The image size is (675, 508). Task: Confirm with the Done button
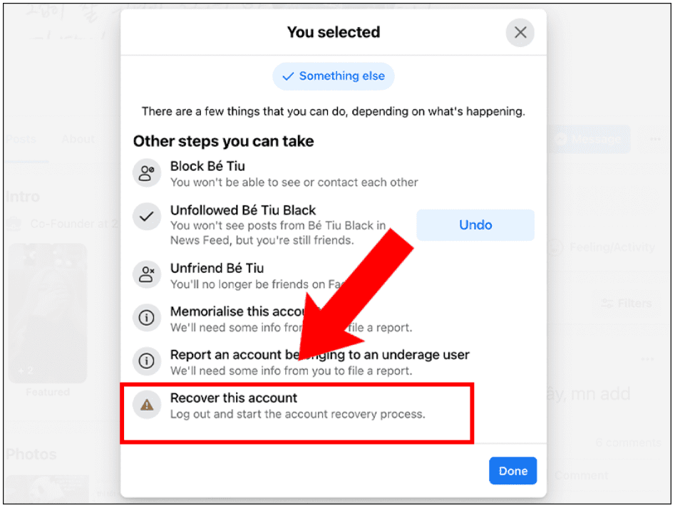tap(512, 471)
